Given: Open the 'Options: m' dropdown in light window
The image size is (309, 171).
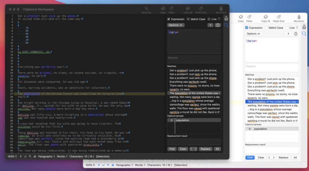Looking at the screenshot, I should [254, 34].
